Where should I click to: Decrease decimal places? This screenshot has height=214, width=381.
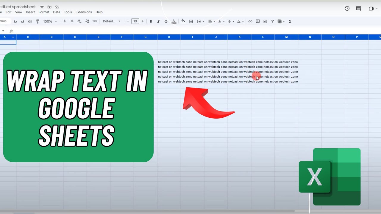point(79,21)
